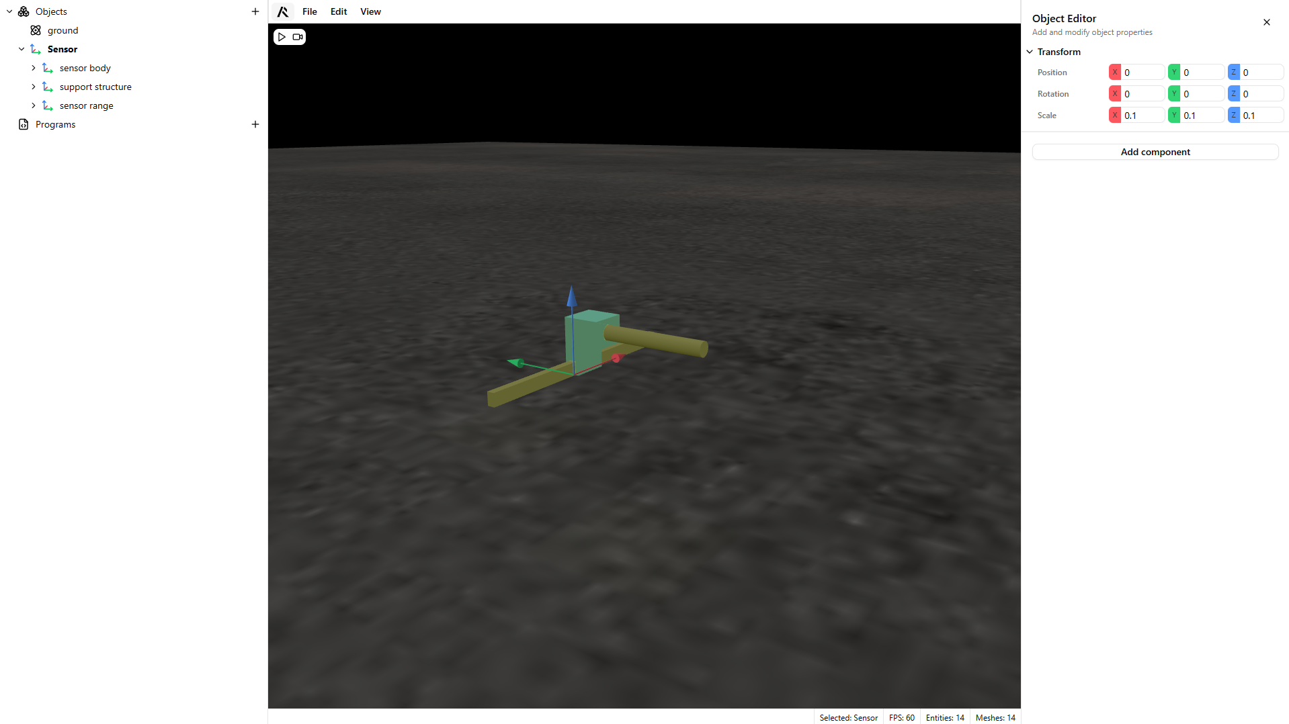
Task: Expand the sensor range node
Action: [34, 105]
